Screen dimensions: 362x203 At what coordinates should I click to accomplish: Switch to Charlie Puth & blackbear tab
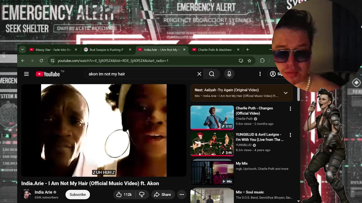point(215,50)
